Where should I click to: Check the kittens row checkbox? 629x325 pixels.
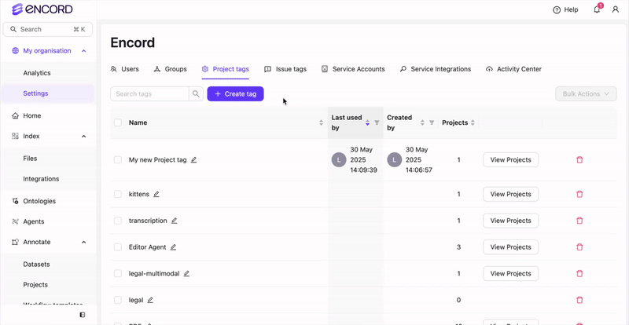(x=117, y=195)
